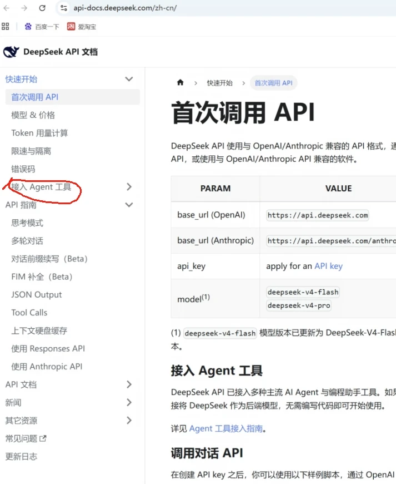Screen dimensions: 396x484
Task: Follow the API key link
Action: point(328,266)
